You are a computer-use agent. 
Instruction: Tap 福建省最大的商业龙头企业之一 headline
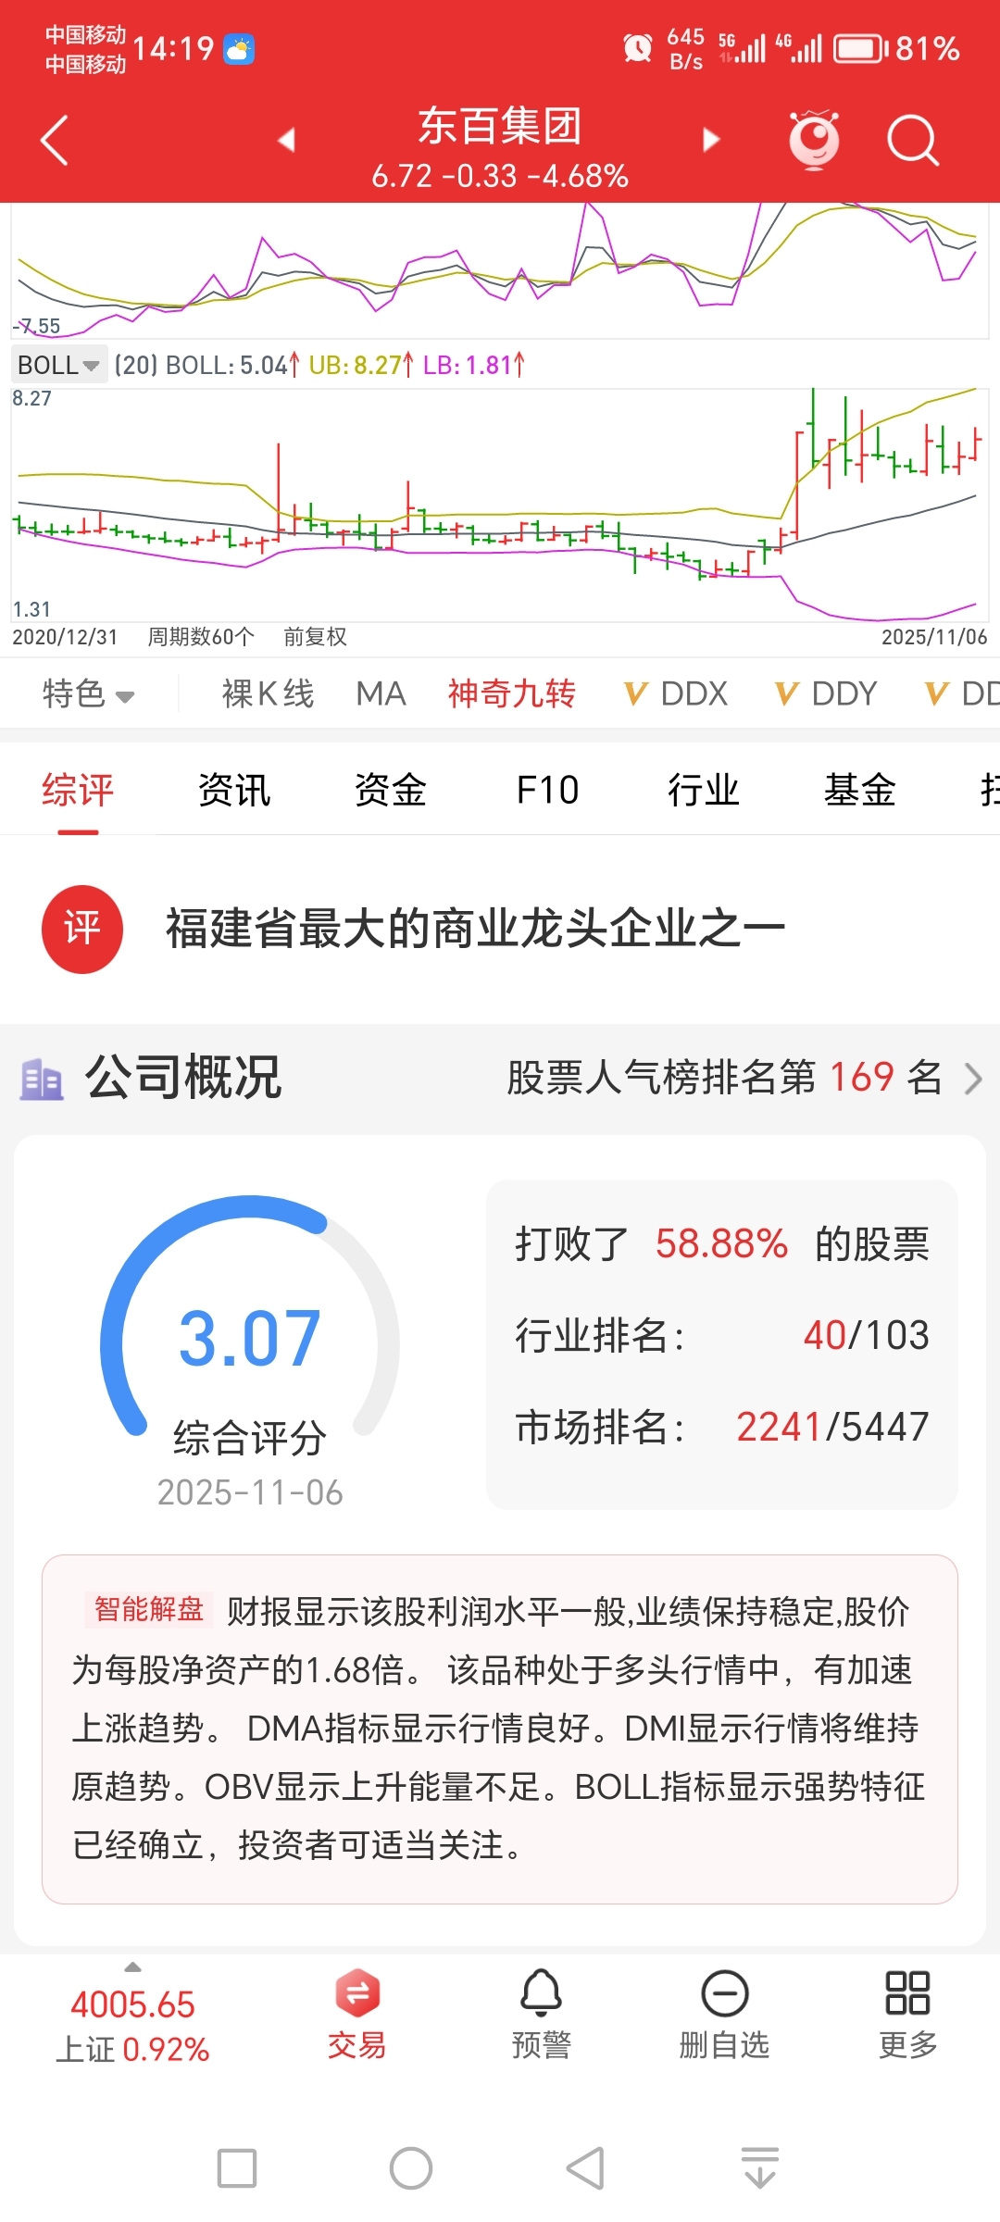(475, 929)
